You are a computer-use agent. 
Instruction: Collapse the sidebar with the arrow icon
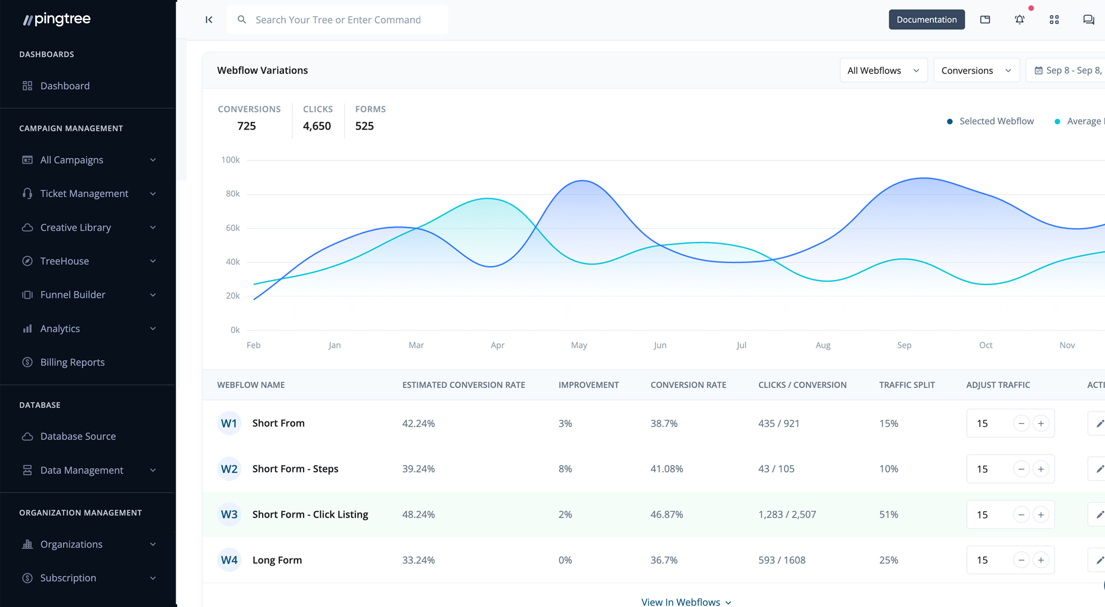209,20
